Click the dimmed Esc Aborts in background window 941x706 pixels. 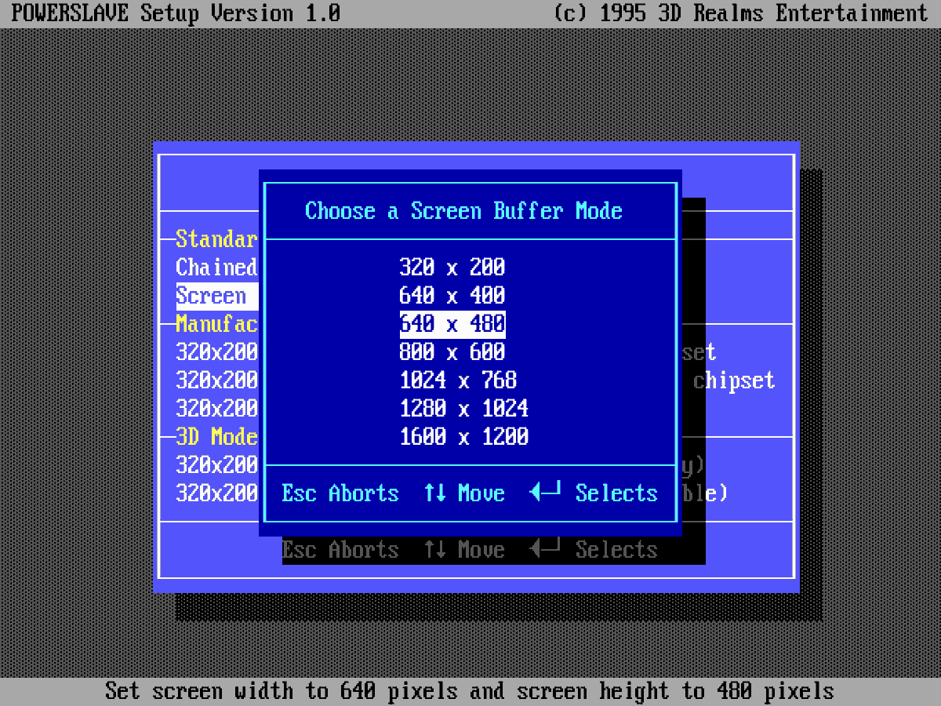[x=340, y=550]
